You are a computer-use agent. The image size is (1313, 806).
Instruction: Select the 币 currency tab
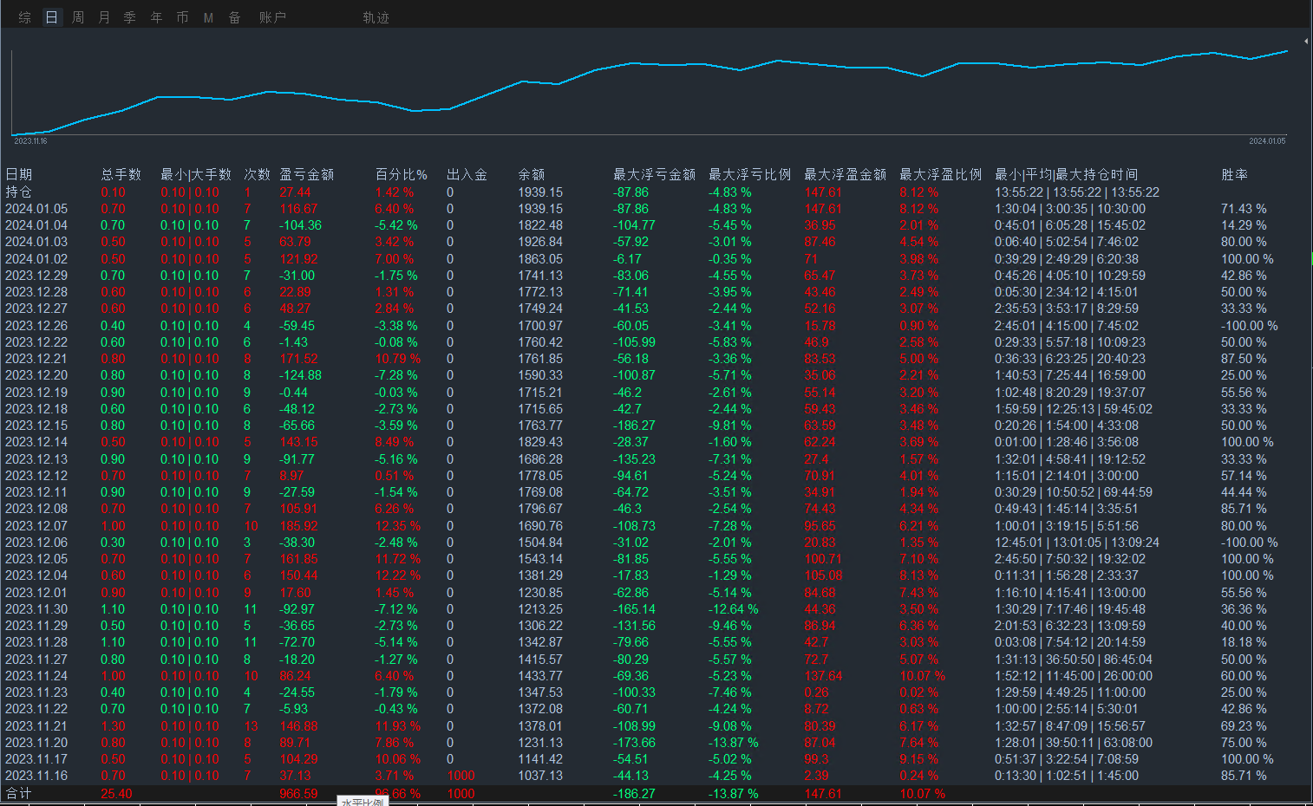(182, 17)
